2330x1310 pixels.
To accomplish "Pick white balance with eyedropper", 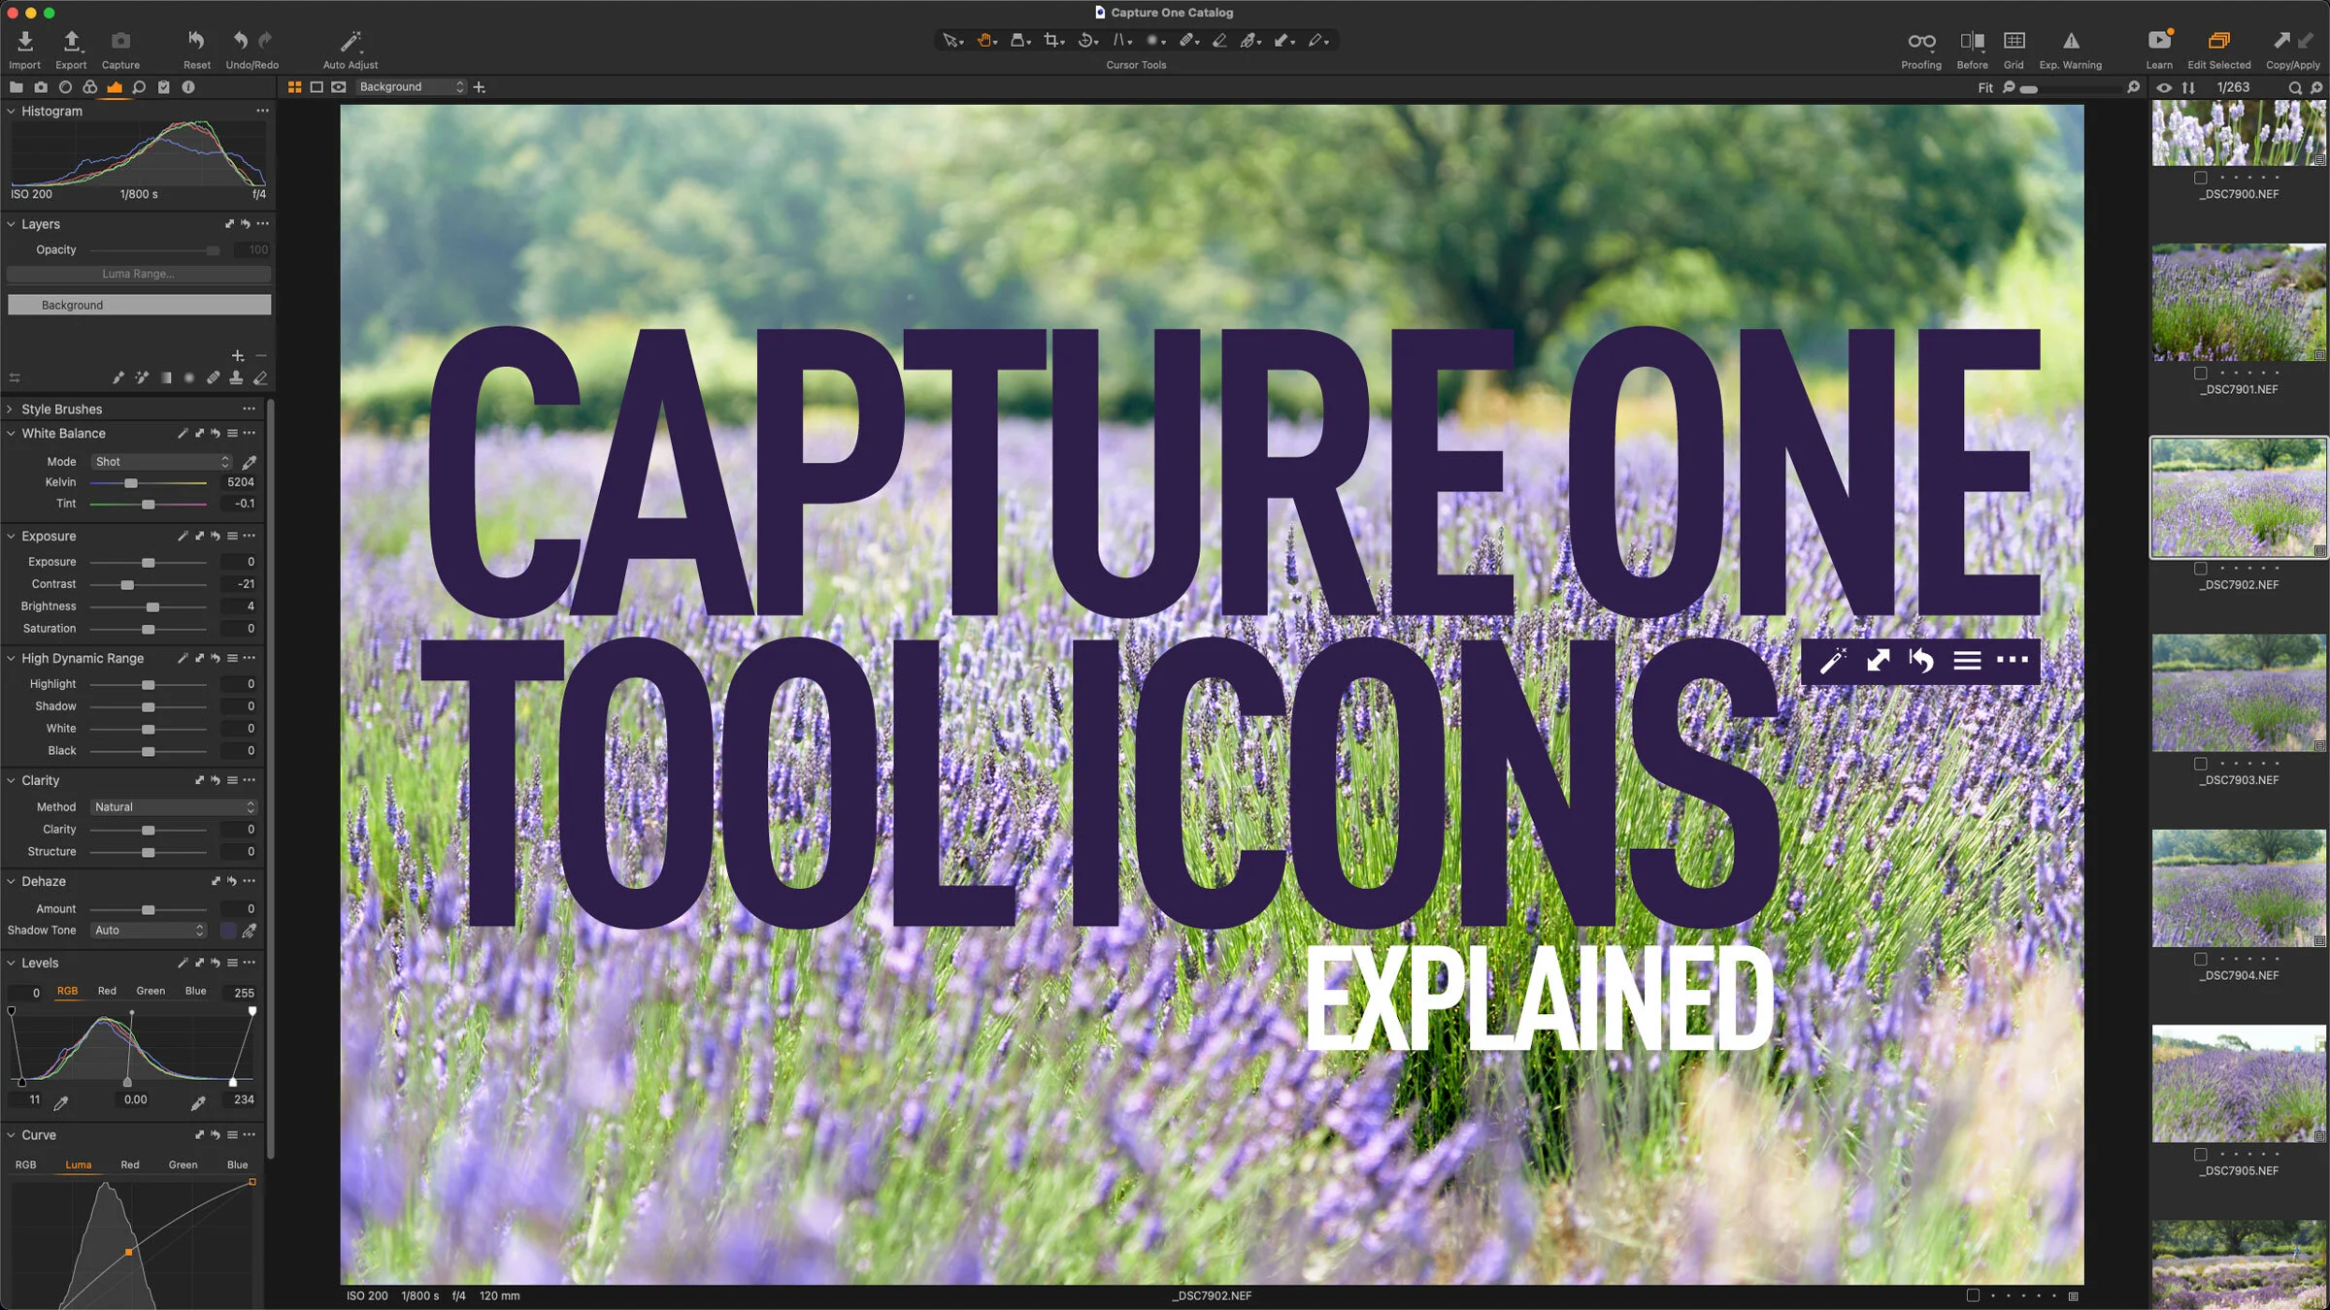I will point(250,462).
